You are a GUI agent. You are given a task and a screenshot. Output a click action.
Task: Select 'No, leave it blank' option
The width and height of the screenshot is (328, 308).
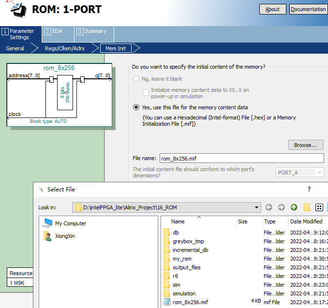pyautogui.click(x=136, y=79)
